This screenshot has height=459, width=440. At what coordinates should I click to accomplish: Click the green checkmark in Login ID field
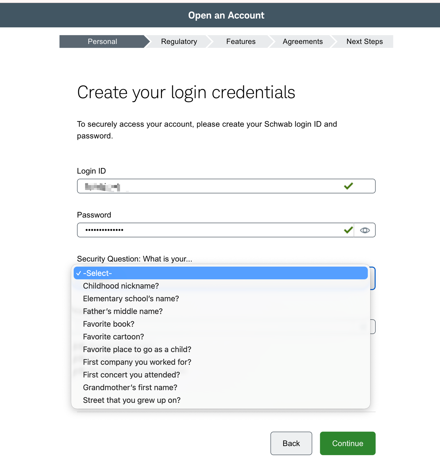click(x=348, y=186)
